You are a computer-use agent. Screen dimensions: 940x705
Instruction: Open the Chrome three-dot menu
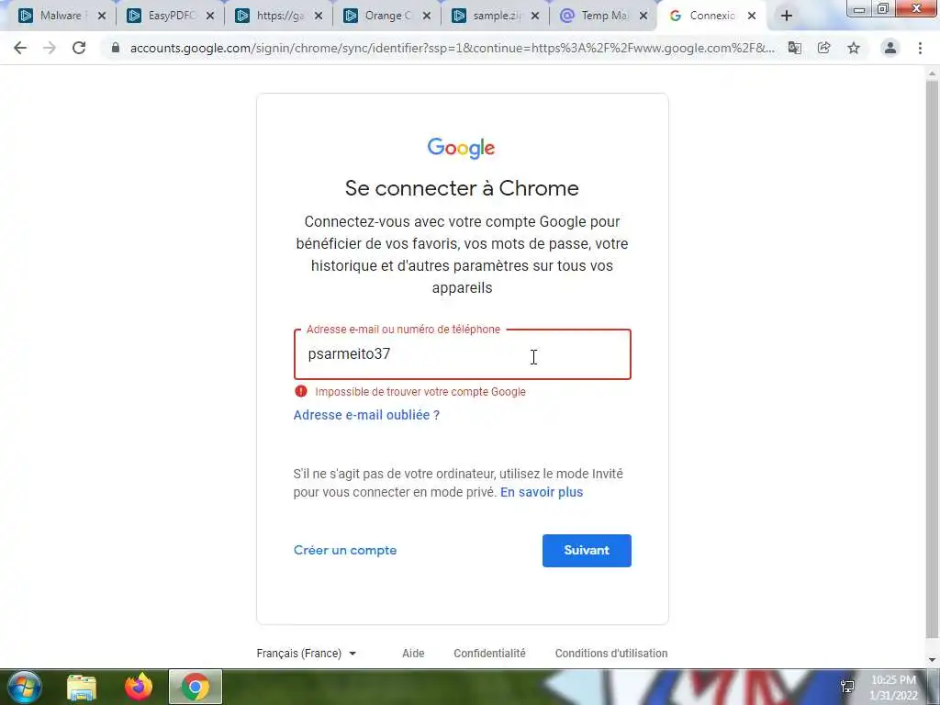pos(920,48)
